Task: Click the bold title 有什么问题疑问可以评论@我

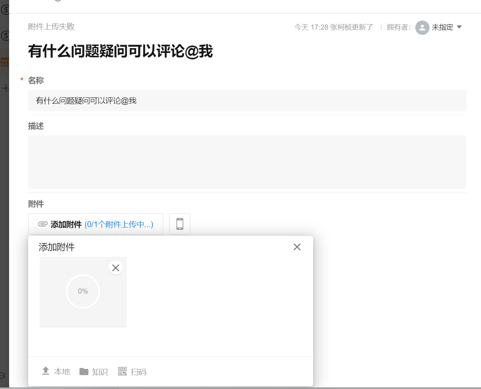Action: click(x=120, y=51)
